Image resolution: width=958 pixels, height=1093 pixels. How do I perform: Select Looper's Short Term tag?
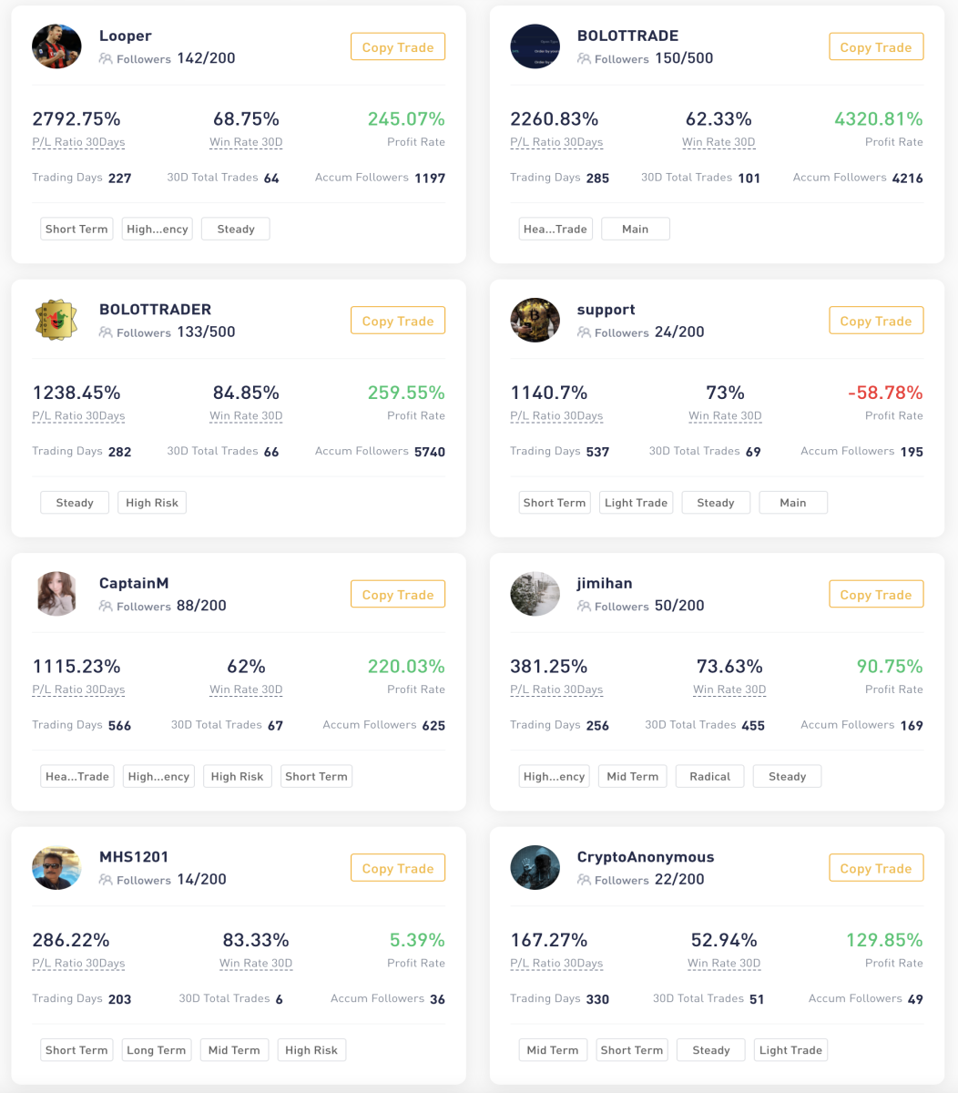click(x=76, y=229)
